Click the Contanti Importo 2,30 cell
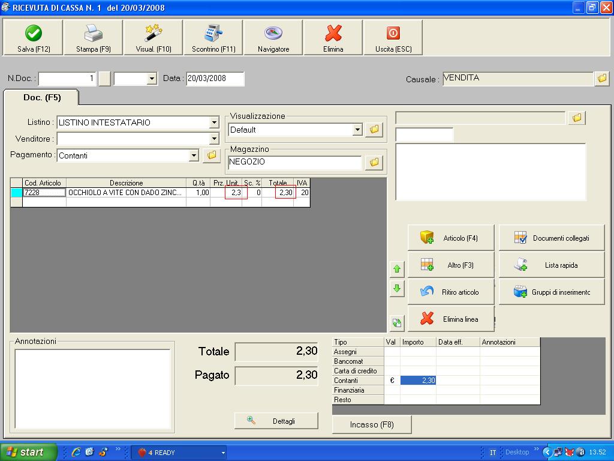Image resolution: width=614 pixels, height=461 pixels. (x=418, y=380)
